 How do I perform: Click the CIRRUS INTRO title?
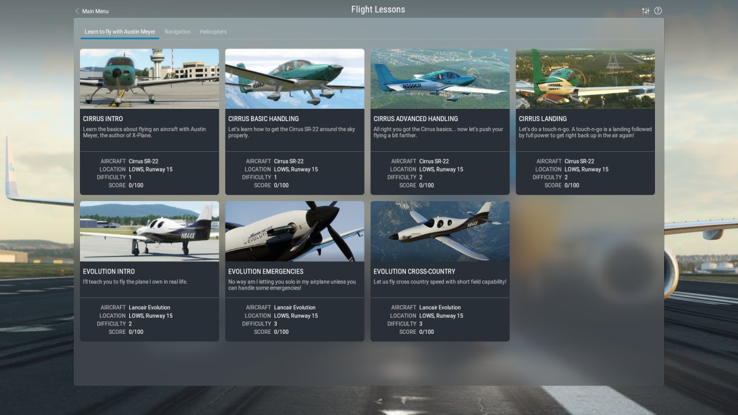(x=103, y=119)
